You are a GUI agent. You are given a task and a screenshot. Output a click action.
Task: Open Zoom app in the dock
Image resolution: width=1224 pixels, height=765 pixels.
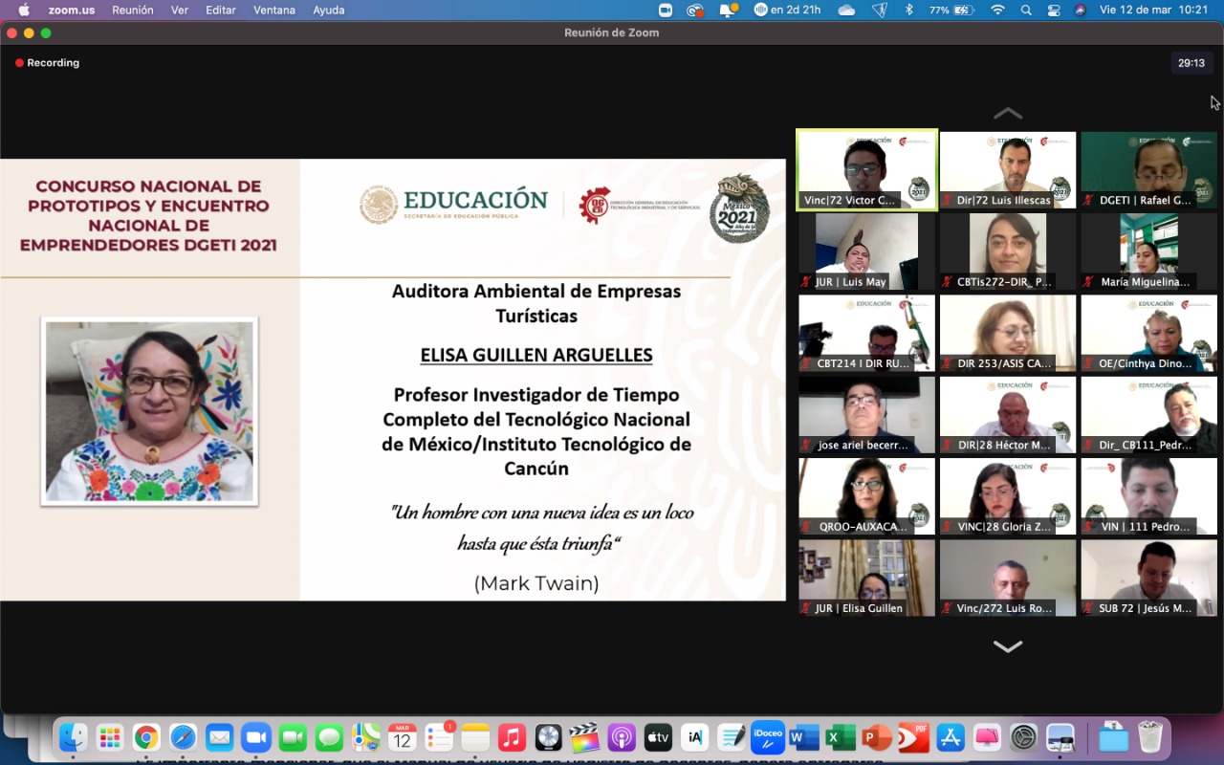point(255,737)
